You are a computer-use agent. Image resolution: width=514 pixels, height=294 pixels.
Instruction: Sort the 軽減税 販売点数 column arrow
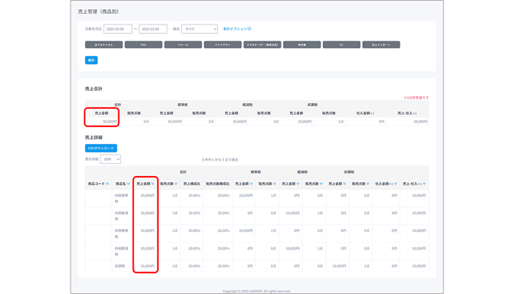(x=321, y=184)
